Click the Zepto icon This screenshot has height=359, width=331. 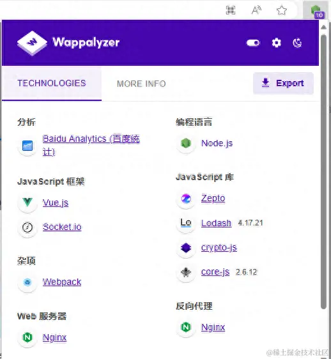pos(186,199)
